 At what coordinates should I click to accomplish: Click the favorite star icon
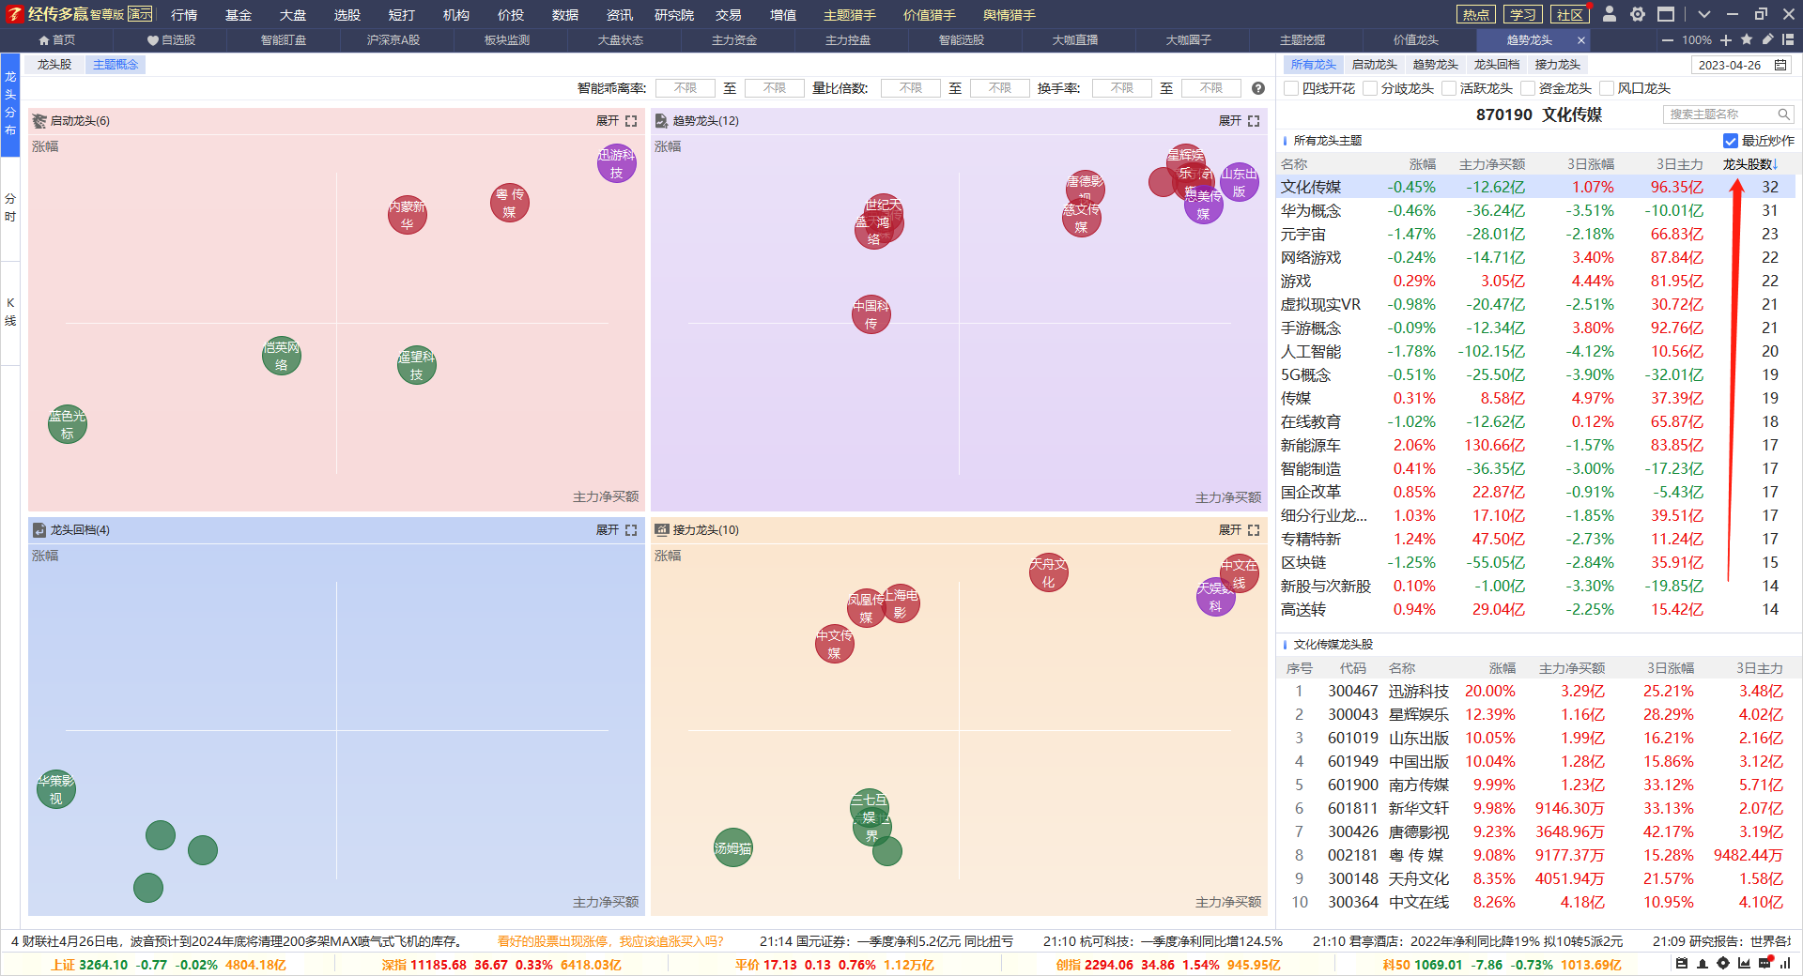1747,39
